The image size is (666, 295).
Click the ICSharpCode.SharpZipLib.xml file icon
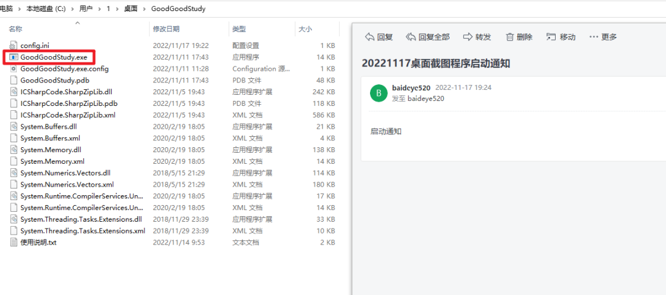click(x=13, y=115)
